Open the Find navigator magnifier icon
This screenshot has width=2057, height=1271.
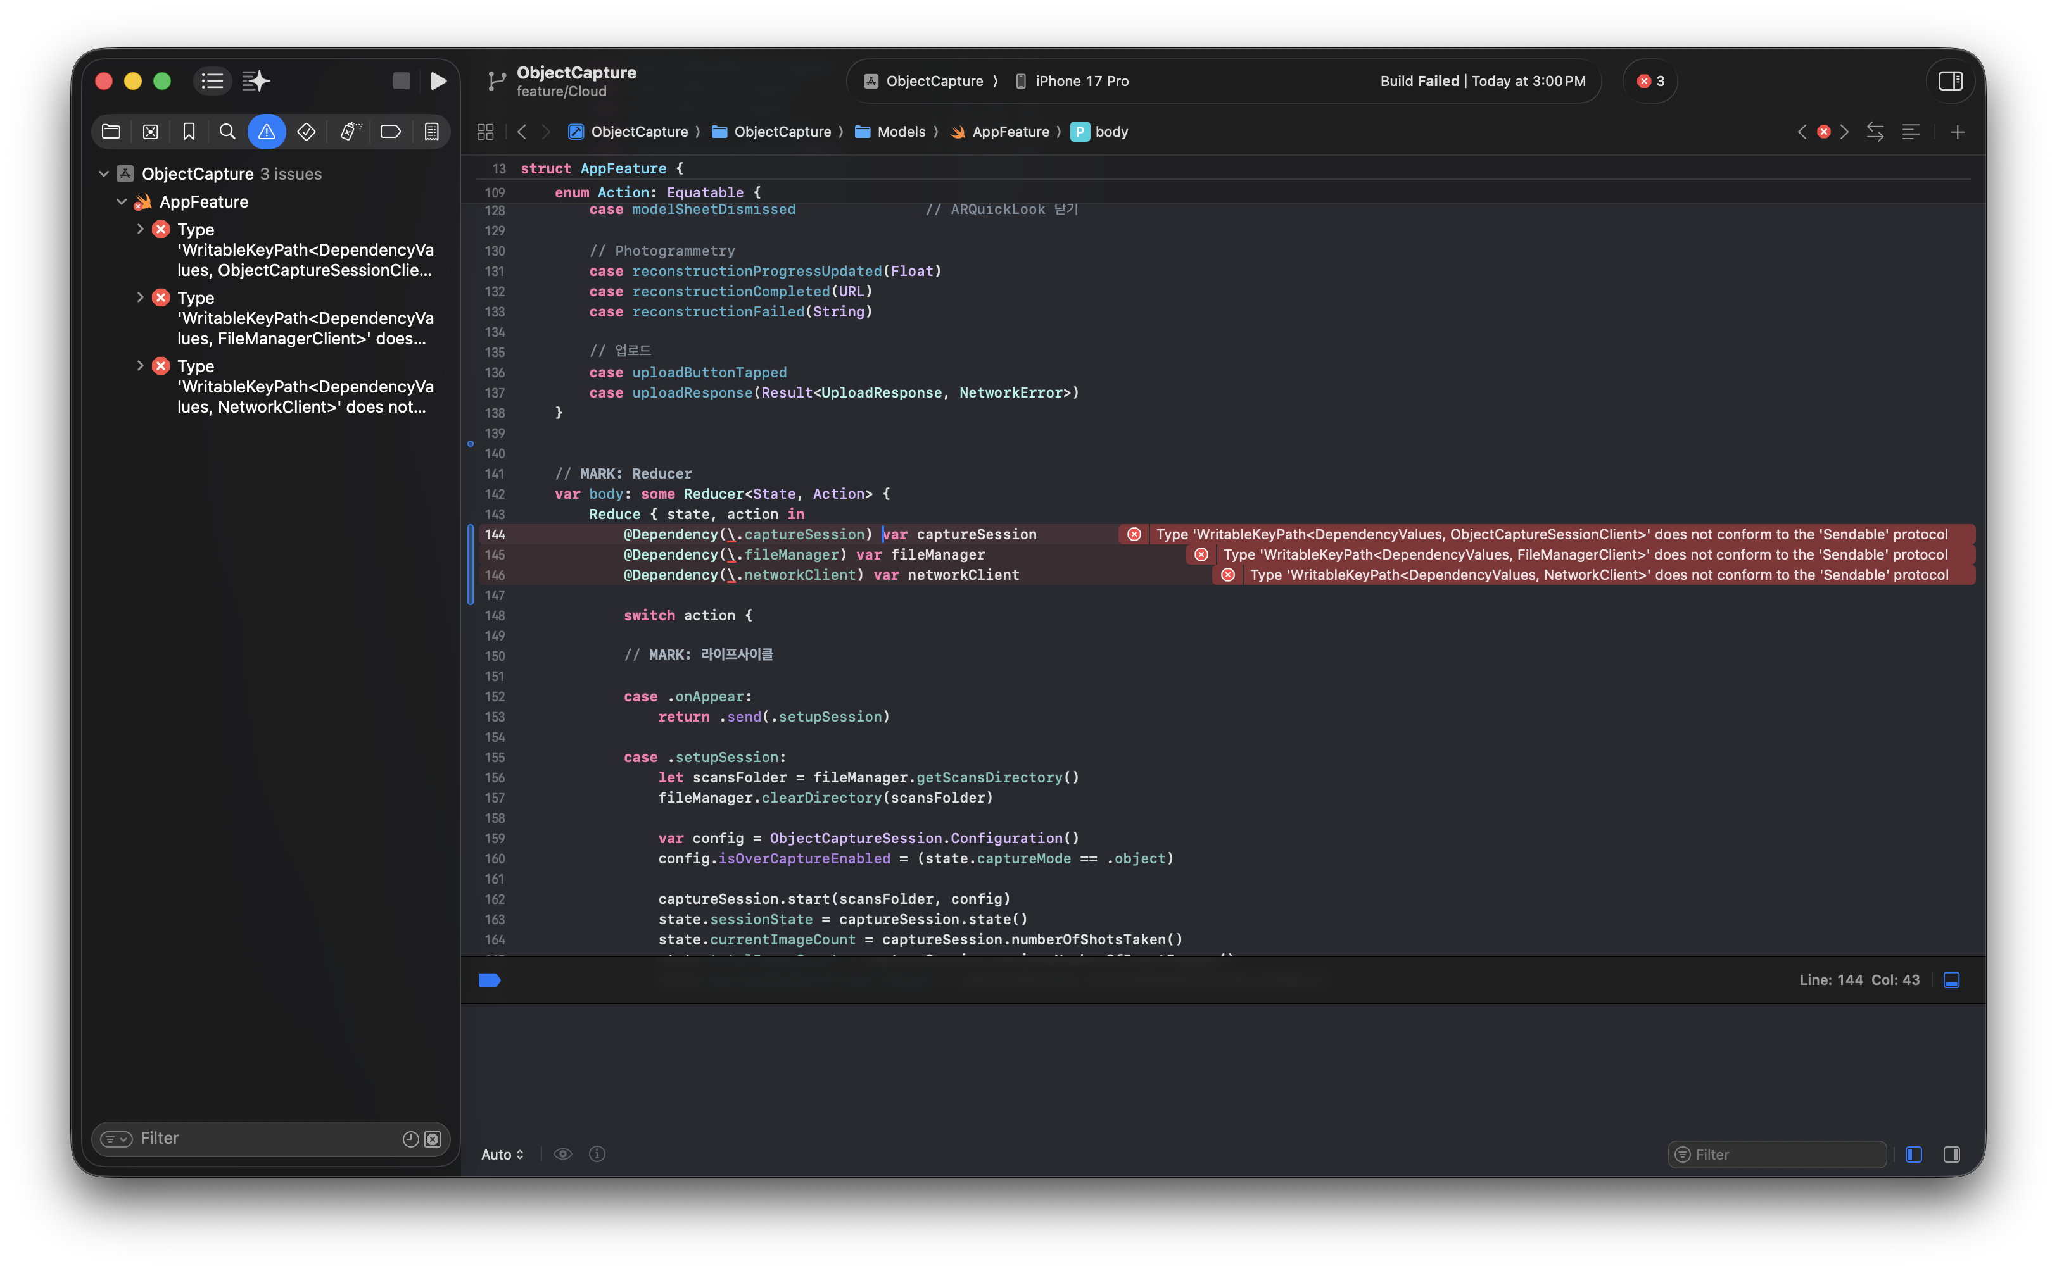click(x=227, y=132)
